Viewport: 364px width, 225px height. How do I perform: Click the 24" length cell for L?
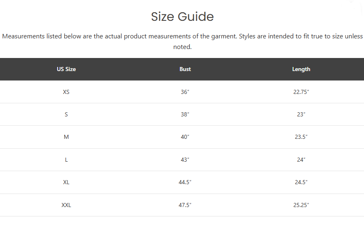coord(301,160)
